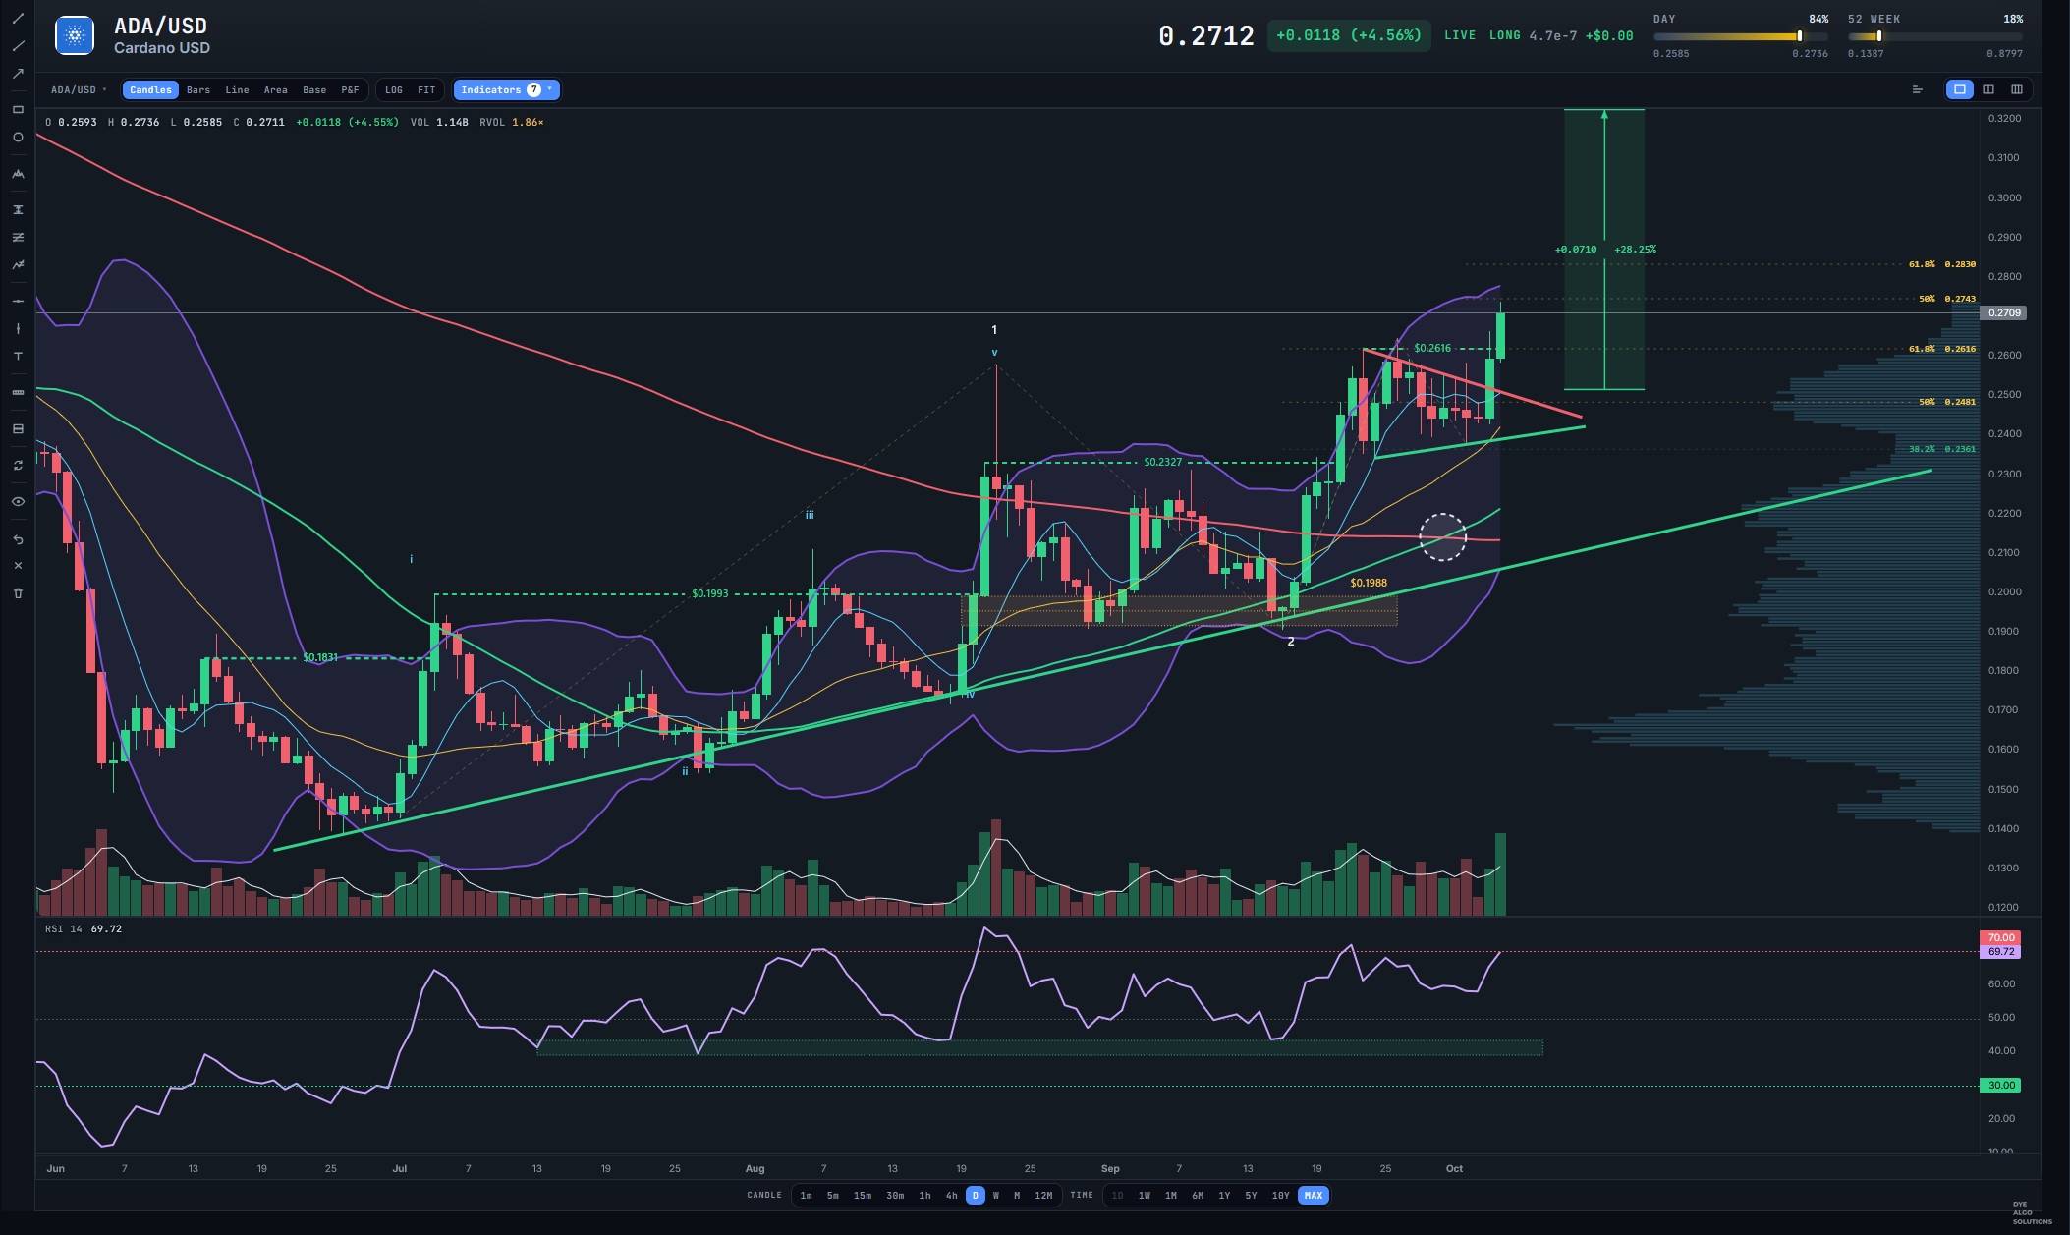The image size is (2070, 1235).
Task: Click the sync drawings refresh icon
Action: tap(18, 465)
